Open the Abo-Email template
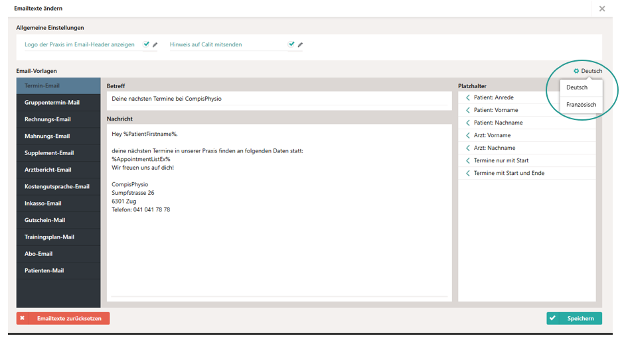Viewport: 624px width, 342px height. [58, 254]
